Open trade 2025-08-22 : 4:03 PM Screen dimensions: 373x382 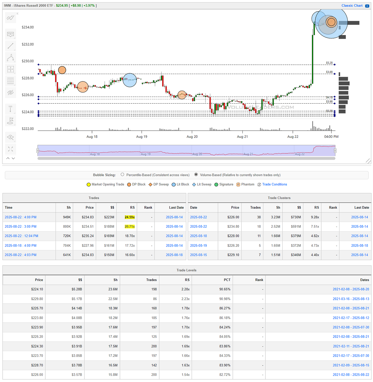click(20, 255)
